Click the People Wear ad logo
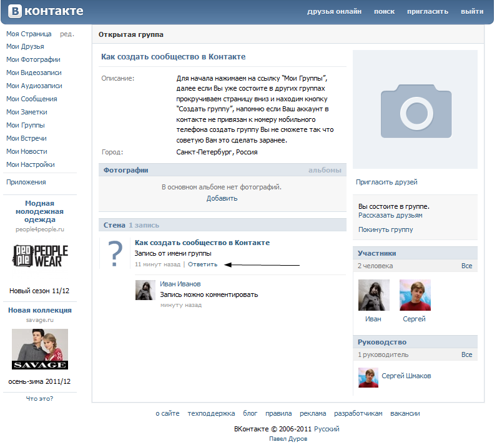The image size is (497, 447). [x=40, y=256]
